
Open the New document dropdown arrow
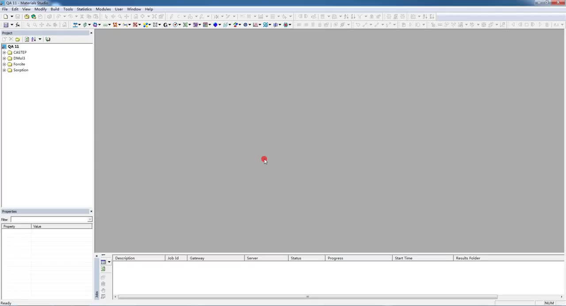(11, 16)
